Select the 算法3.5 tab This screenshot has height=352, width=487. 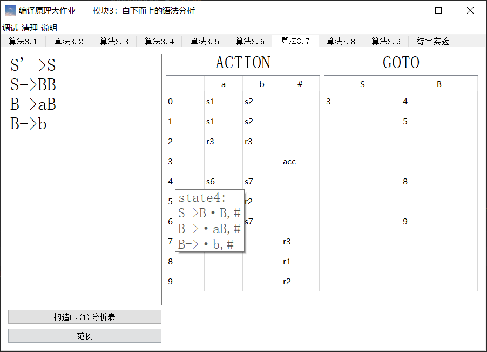point(204,41)
